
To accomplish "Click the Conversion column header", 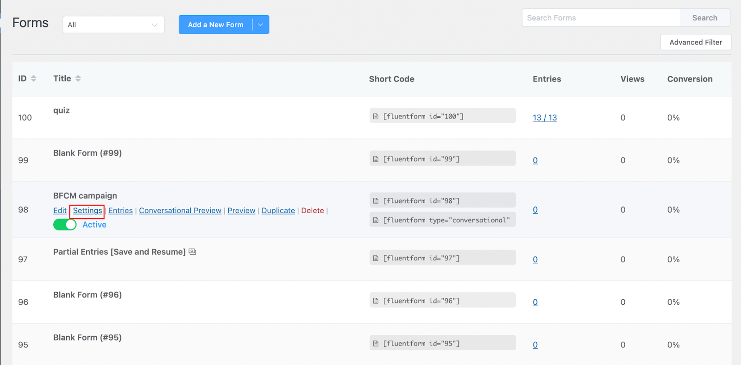I will pos(690,79).
